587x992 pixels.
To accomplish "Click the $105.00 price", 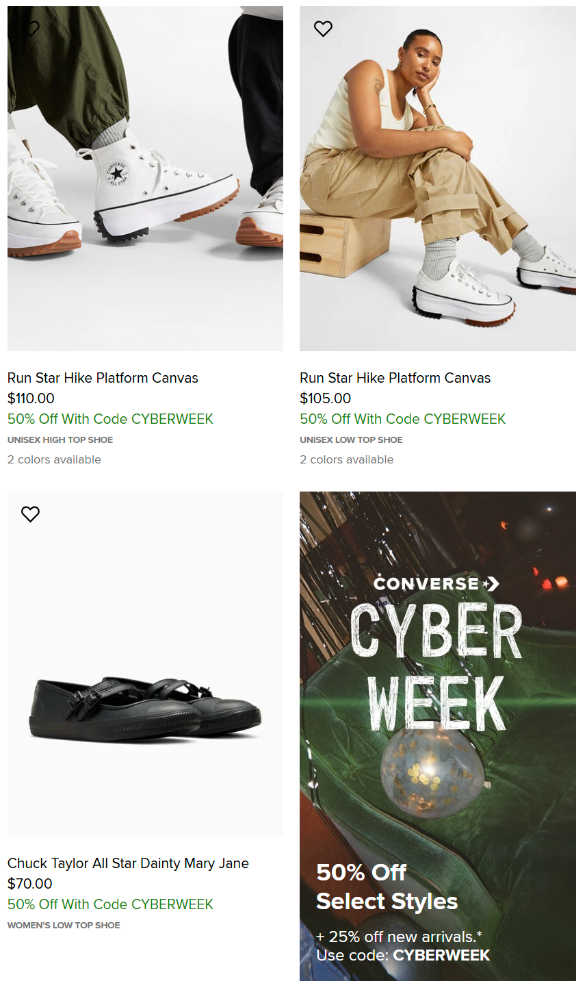I will 326,398.
